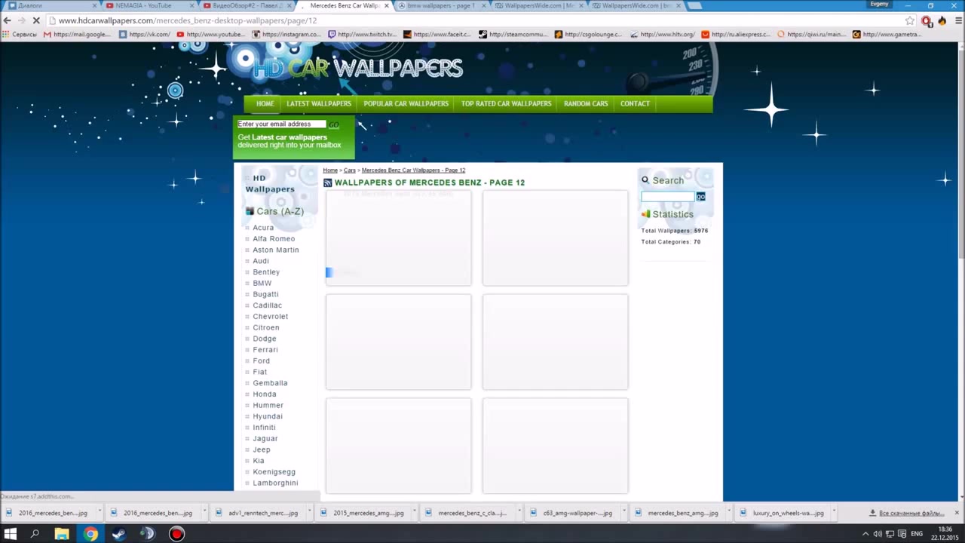Open File Explorer from the taskbar
Screen dimensions: 965x543
pos(62,534)
